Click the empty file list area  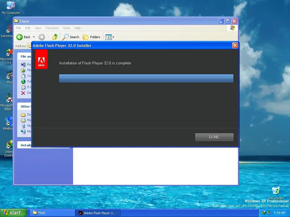tap(155, 166)
